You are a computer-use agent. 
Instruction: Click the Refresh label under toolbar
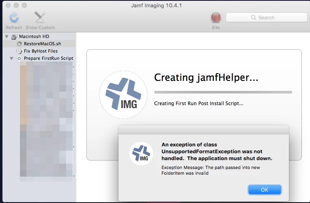pos(14,27)
